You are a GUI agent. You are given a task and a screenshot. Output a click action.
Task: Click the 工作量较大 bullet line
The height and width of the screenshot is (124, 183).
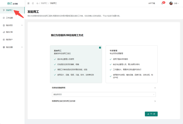(x=127, y=70)
